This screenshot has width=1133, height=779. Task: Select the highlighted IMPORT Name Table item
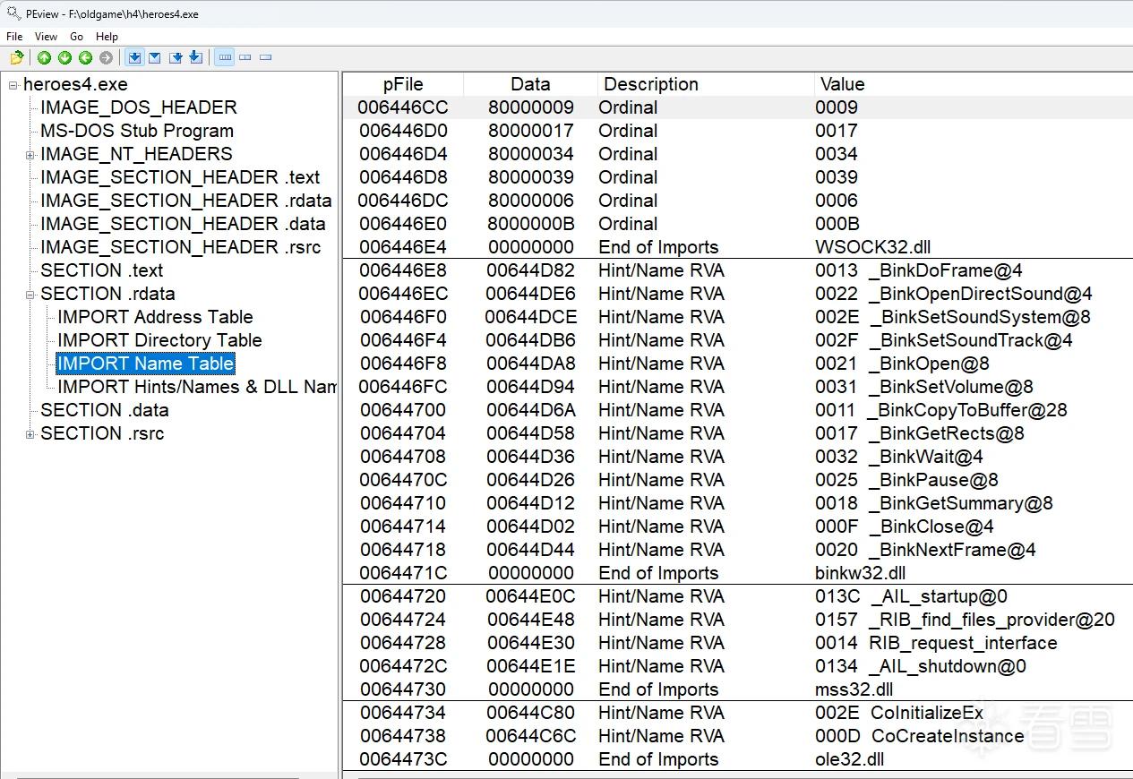(146, 364)
